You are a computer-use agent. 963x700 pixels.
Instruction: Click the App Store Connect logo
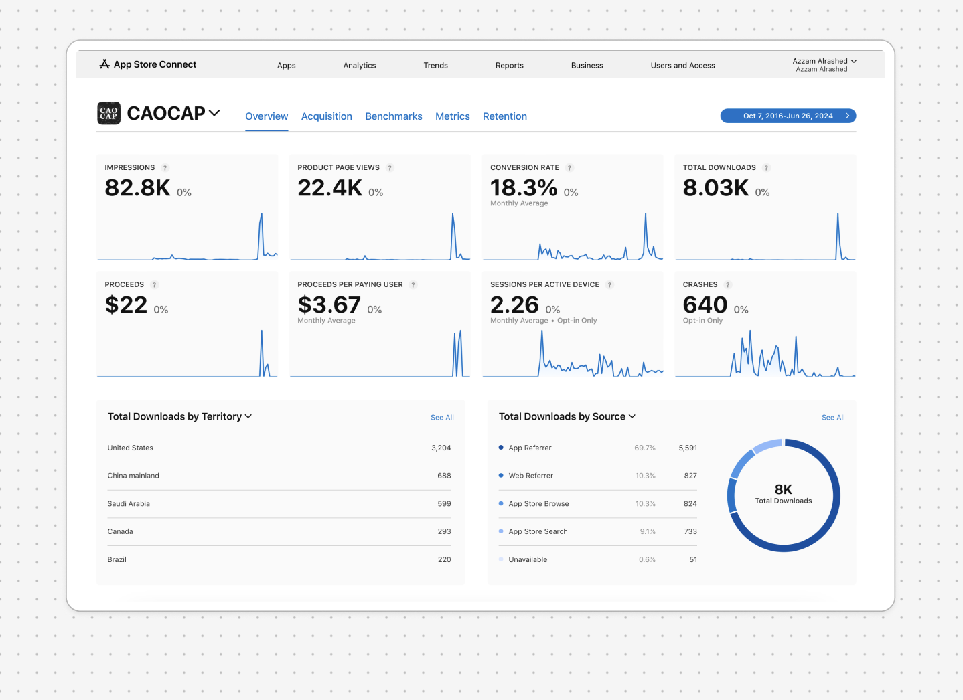(x=147, y=64)
